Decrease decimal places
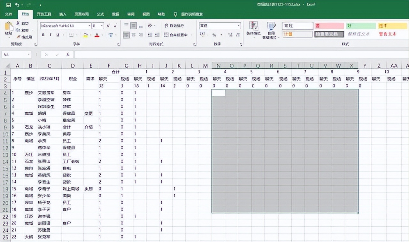Screen dimensions: 409x242 point(237,35)
